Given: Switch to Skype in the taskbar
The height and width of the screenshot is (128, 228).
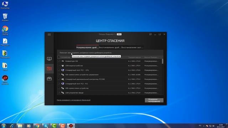Looking at the screenshot, I should 46,126.
